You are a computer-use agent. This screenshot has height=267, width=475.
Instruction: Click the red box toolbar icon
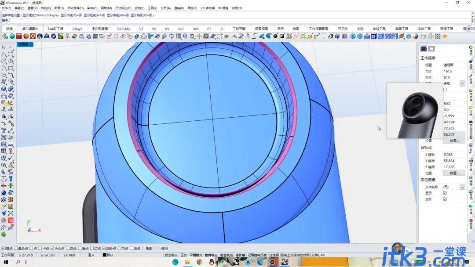(x=19, y=36)
